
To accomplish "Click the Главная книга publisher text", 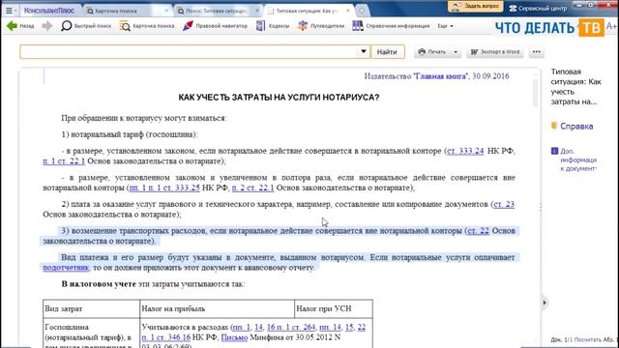I will point(440,76).
